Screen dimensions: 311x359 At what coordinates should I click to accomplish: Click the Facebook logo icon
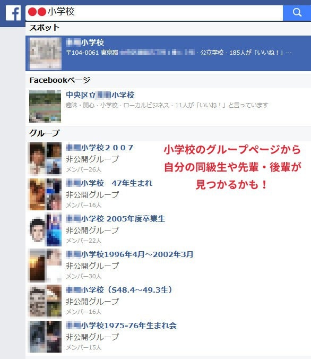pyautogui.click(x=13, y=13)
